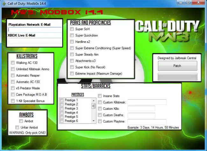Click the STATS/BARRACKS heading
The height and width of the screenshot is (151, 207).
[x=96, y=86]
